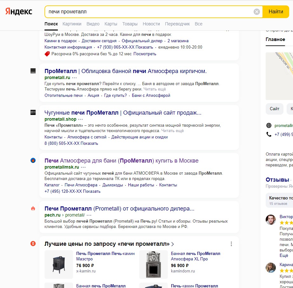293x288 pixels.
Task: Open Действующие акции и скидки sitelink
Action: (x=140, y=137)
